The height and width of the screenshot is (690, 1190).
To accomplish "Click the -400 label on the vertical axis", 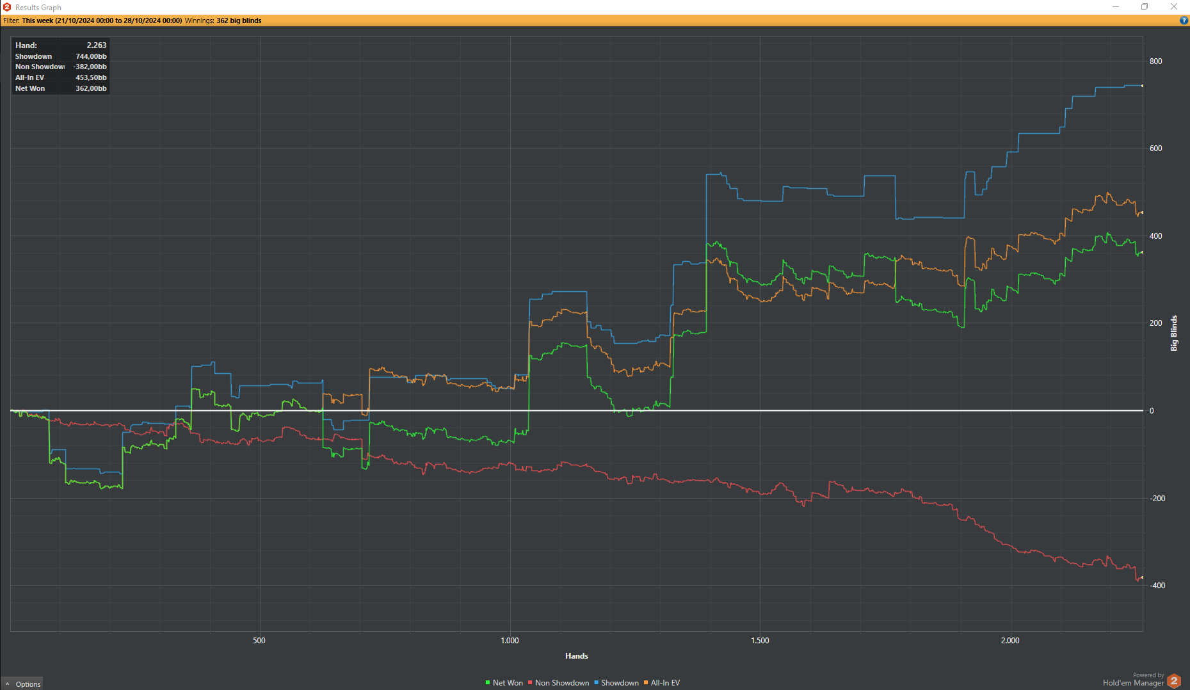I will coord(1157,586).
